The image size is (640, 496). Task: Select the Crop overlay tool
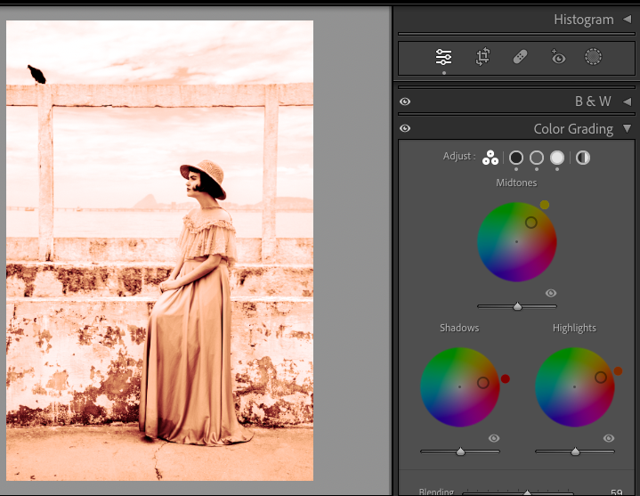(x=482, y=57)
